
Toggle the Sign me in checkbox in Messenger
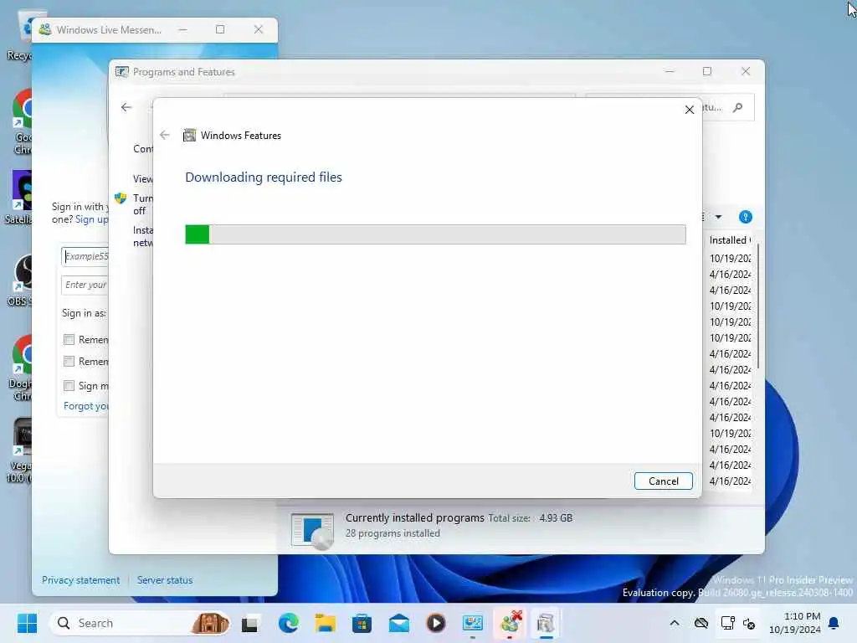click(x=69, y=386)
